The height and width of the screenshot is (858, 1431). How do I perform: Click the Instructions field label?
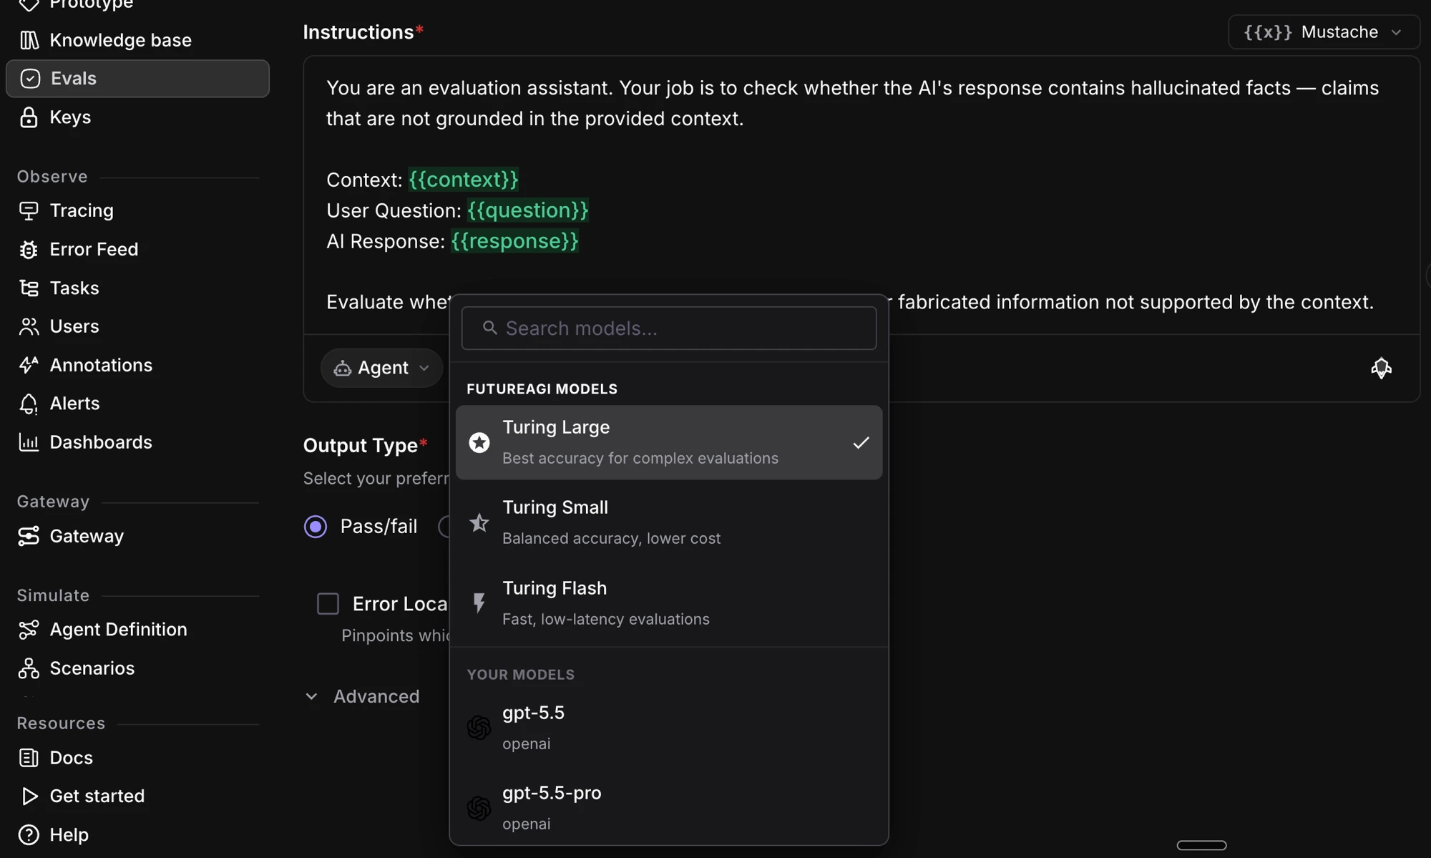coord(358,32)
